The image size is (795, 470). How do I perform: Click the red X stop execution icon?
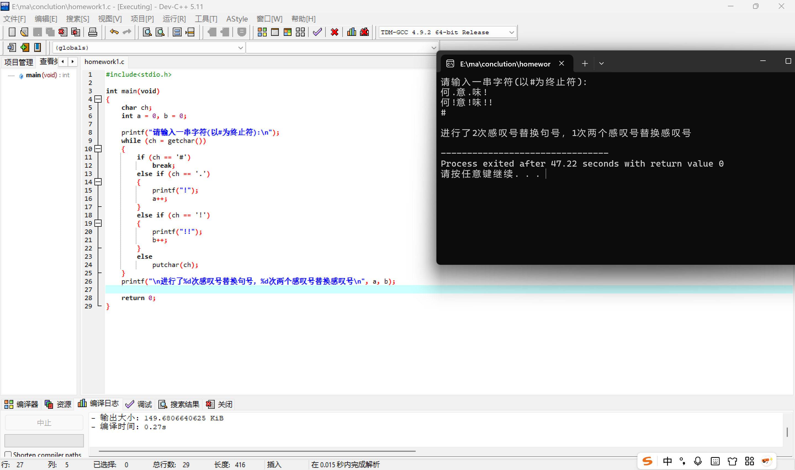click(x=334, y=32)
